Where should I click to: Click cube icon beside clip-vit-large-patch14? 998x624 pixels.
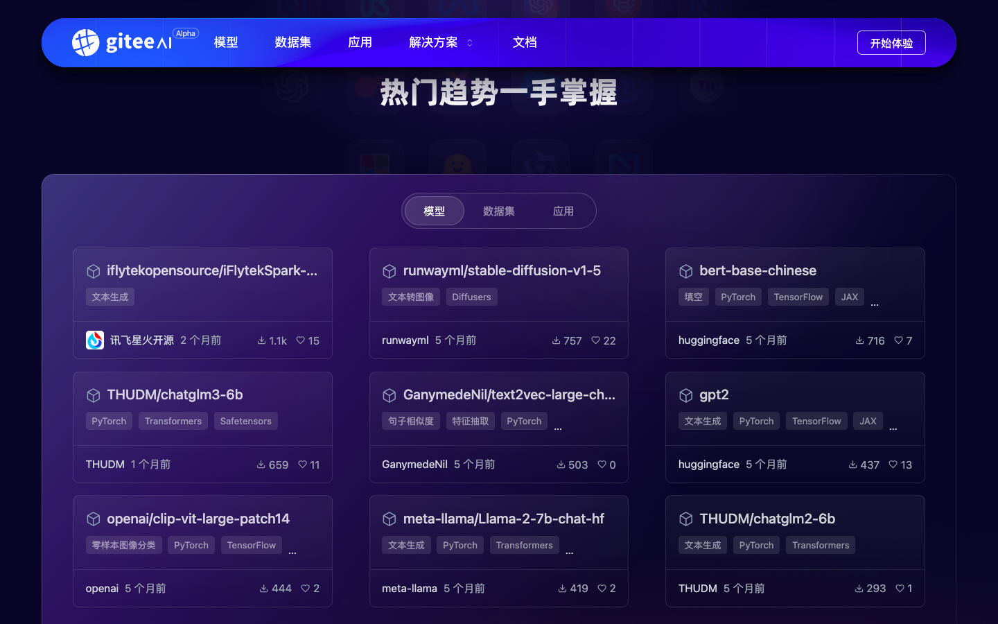(94, 519)
